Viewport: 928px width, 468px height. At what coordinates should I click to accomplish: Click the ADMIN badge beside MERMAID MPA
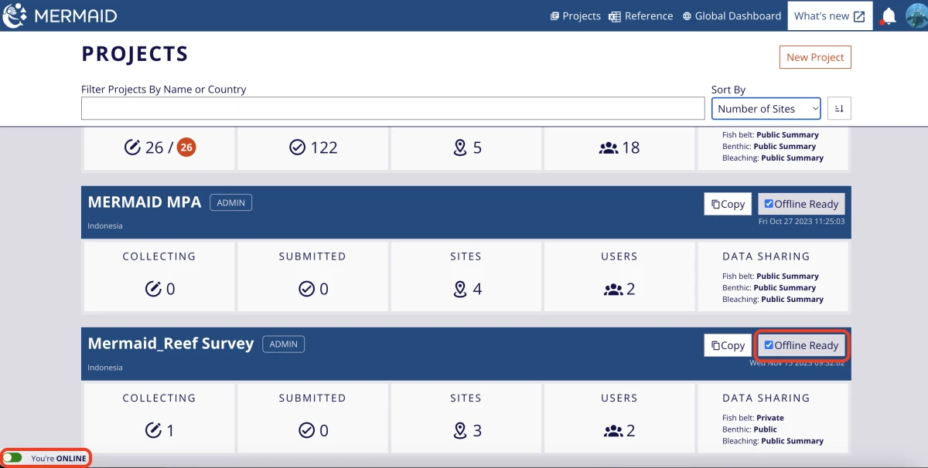(230, 202)
